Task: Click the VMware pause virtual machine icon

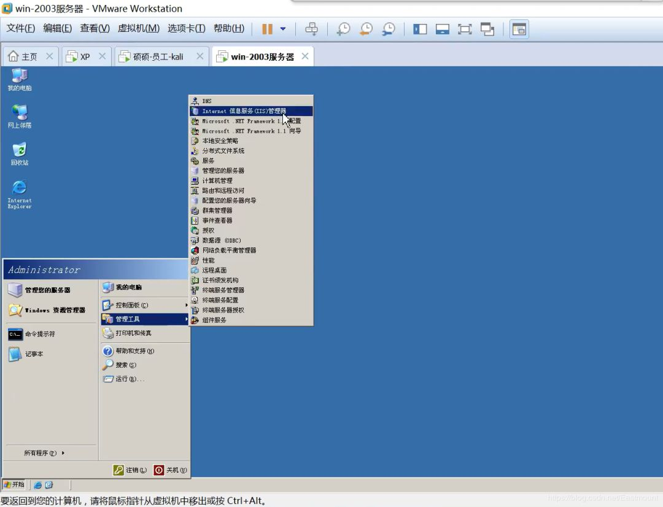Action: [x=267, y=29]
